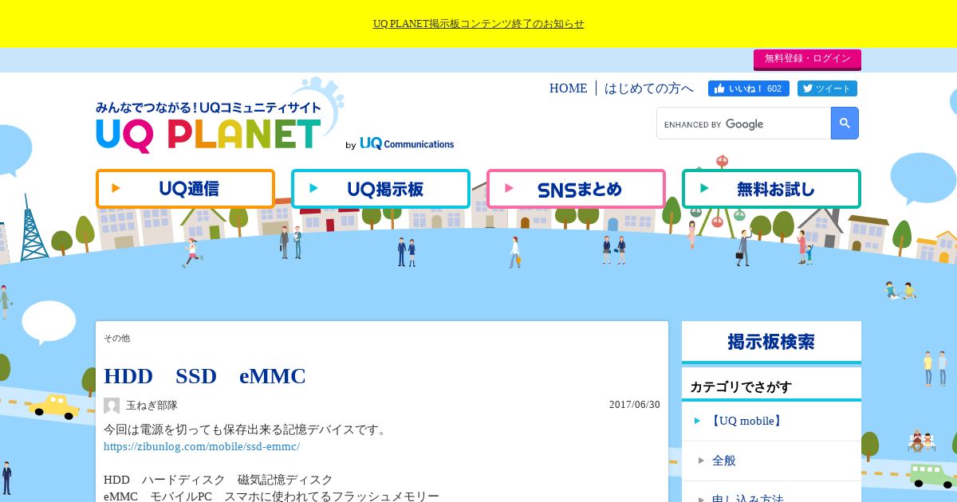The width and height of the screenshot is (957, 502).
Task: Click the 玉ねぎ部隊 user avatar
Action: coord(112,406)
